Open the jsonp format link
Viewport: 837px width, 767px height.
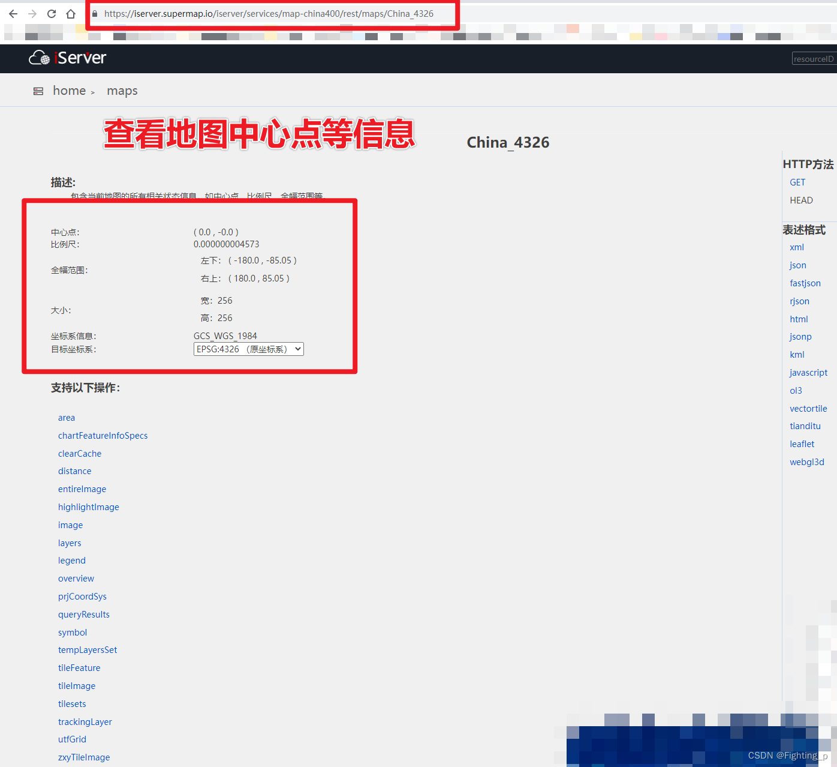point(800,337)
